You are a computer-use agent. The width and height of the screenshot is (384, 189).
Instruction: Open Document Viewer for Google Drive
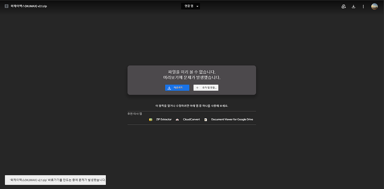click(x=232, y=119)
